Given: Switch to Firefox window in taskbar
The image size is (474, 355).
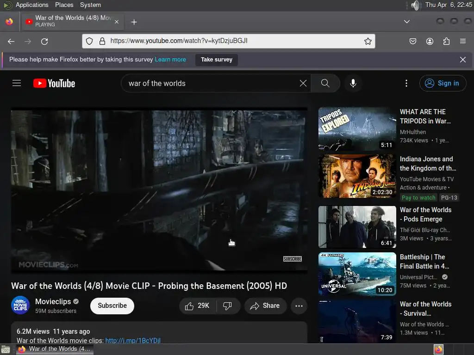Looking at the screenshot, I should click(55, 349).
